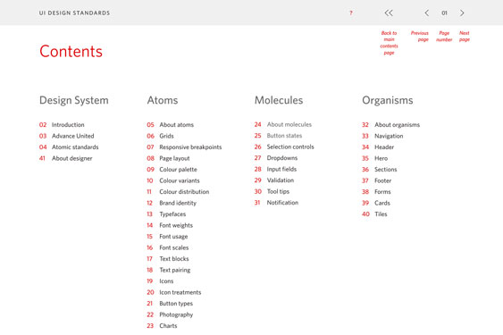
Task: Open the Icon treatments entry
Action: click(174, 292)
